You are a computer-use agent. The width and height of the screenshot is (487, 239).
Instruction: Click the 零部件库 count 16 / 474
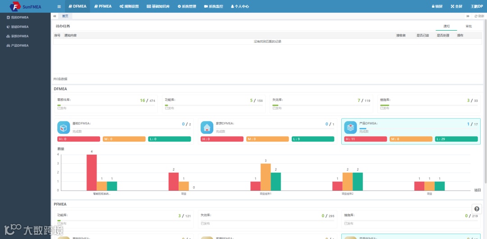pos(147,101)
